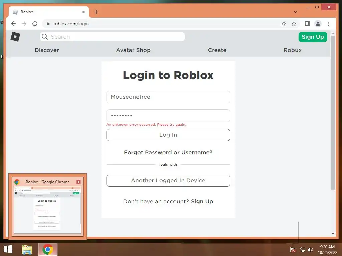Click the Log In button

click(168, 135)
